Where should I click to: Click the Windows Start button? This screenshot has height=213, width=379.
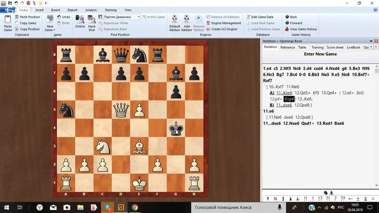(7, 208)
